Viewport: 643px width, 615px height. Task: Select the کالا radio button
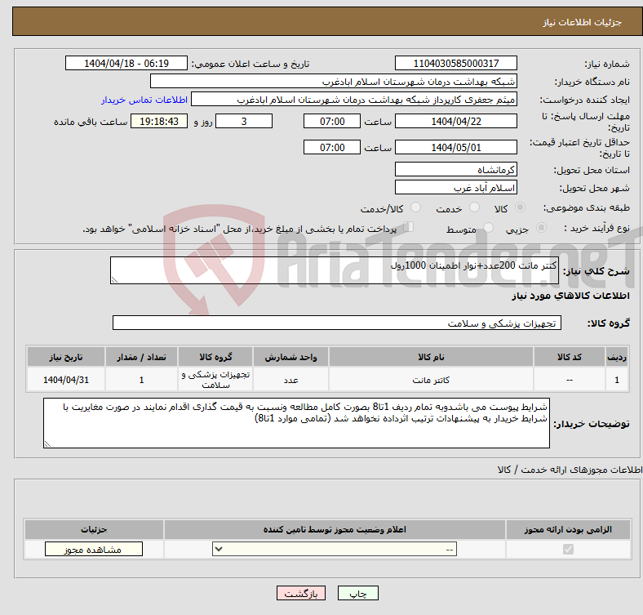[x=520, y=207]
